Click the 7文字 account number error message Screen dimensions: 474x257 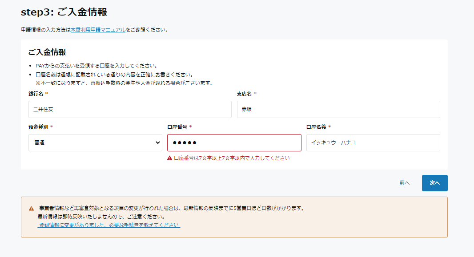(x=231, y=158)
